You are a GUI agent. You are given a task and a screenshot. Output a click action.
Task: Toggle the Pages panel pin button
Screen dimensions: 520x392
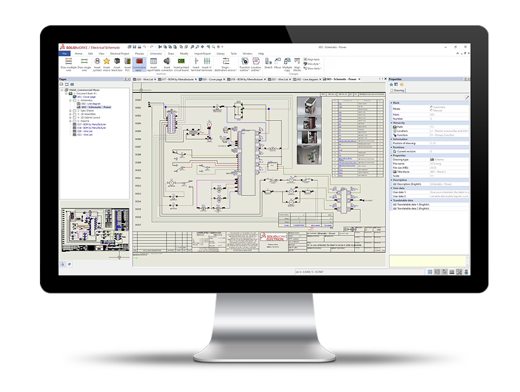coord(125,79)
